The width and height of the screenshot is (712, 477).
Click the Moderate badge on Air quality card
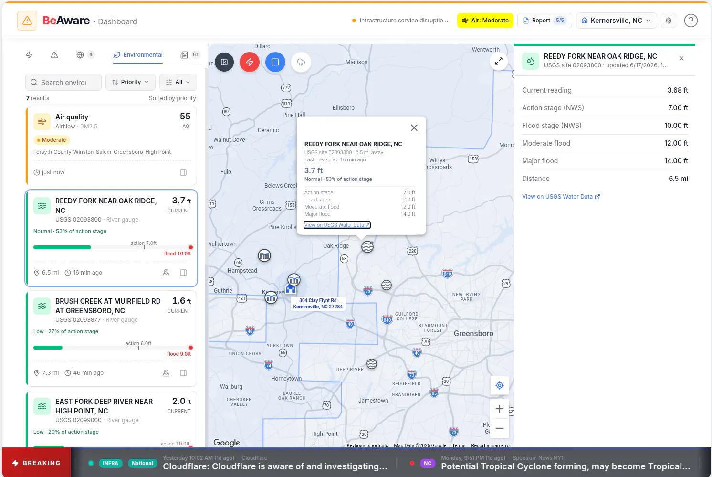pyautogui.click(x=52, y=140)
